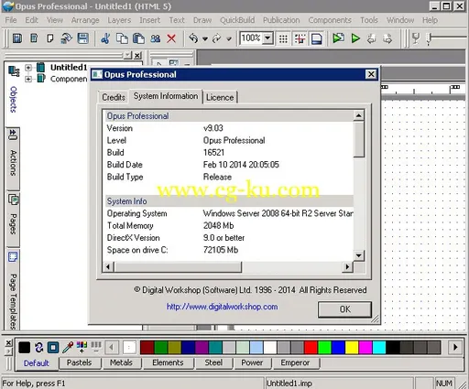This screenshot has height=389, width=469.
Task: Open the Undo history dropdown arrow
Action: click(x=205, y=39)
